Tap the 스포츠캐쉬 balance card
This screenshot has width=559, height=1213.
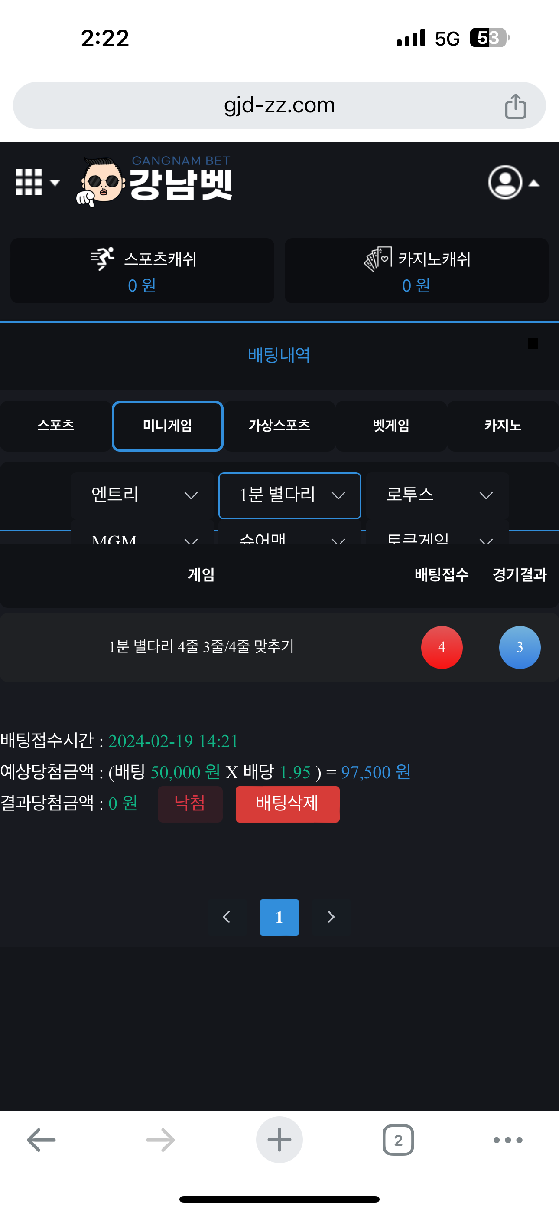(142, 271)
